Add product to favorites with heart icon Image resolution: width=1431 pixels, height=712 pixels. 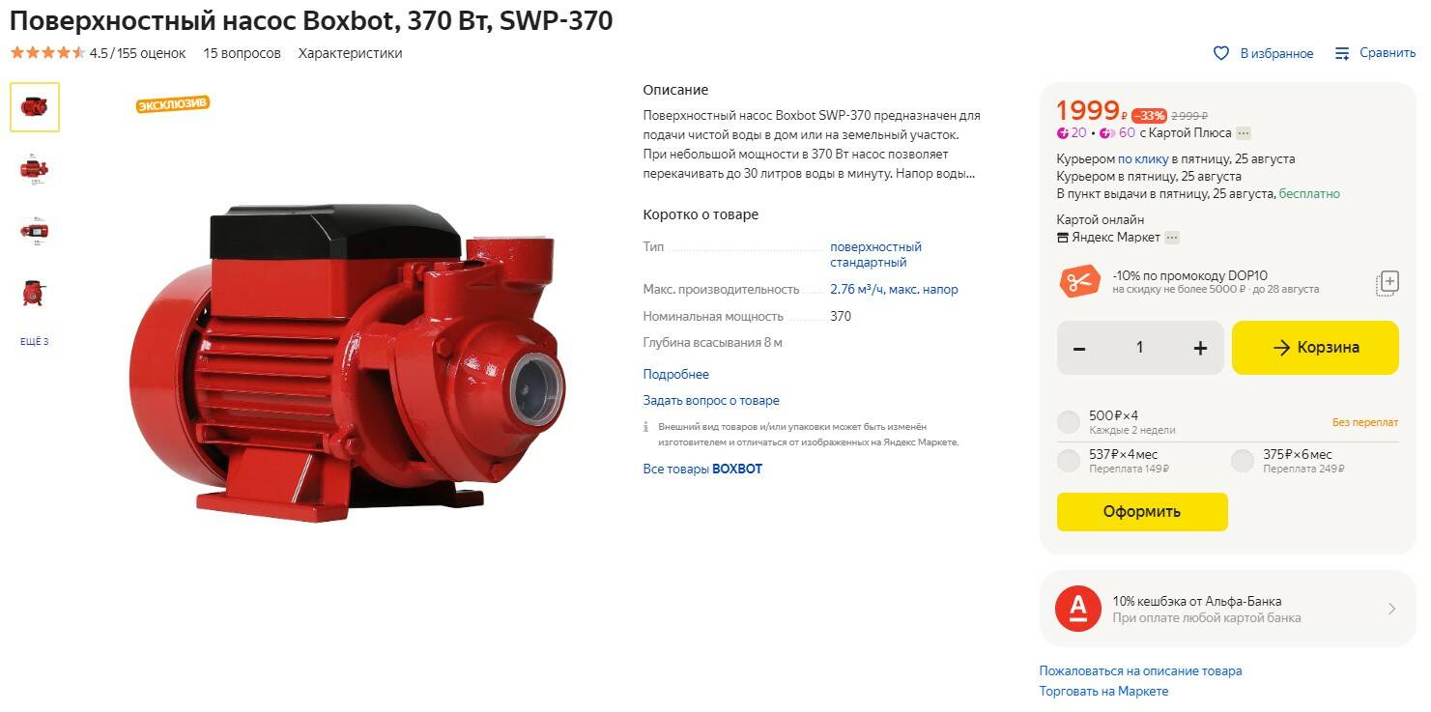tap(1221, 53)
